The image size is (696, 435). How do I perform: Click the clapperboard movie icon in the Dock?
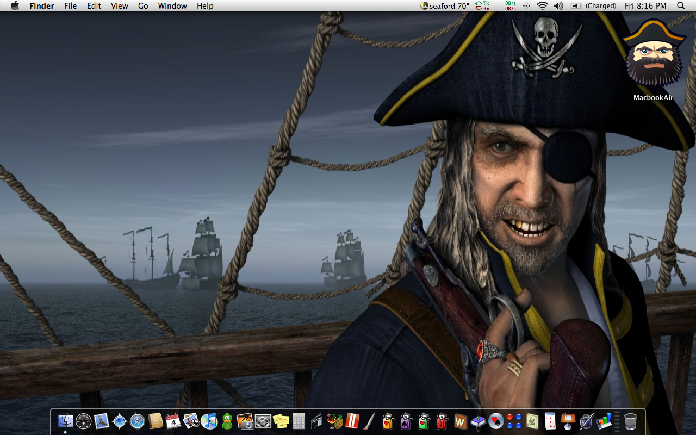coord(316,421)
